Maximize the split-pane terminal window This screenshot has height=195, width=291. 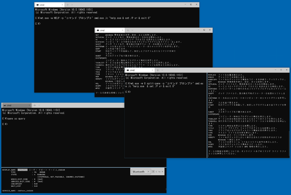point(281,70)
